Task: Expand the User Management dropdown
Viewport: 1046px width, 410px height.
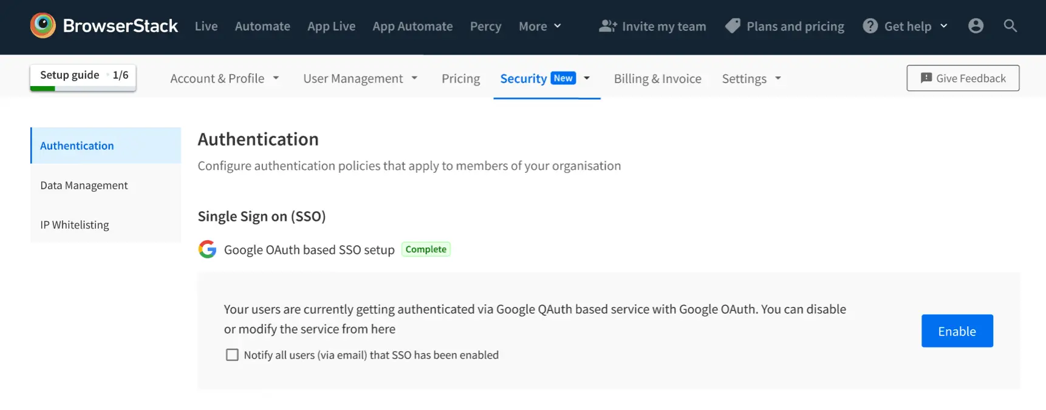Action: coord(360,78)
